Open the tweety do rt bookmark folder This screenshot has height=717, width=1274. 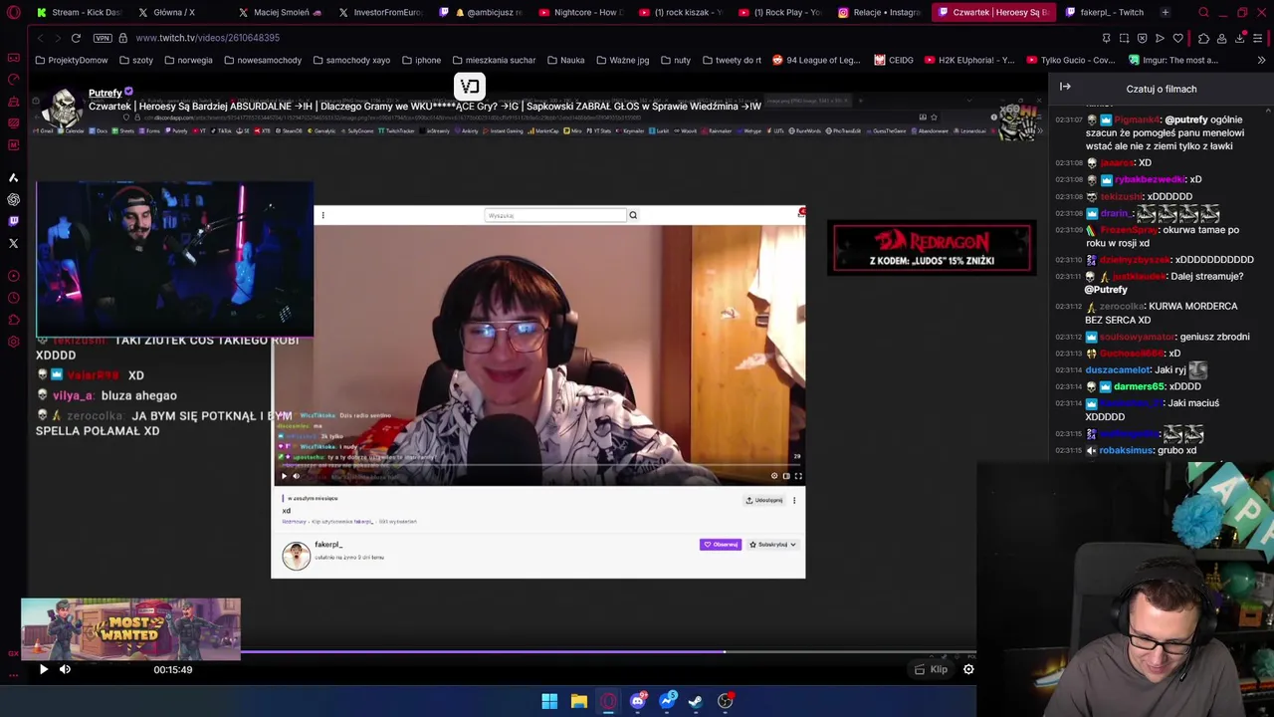732,60
